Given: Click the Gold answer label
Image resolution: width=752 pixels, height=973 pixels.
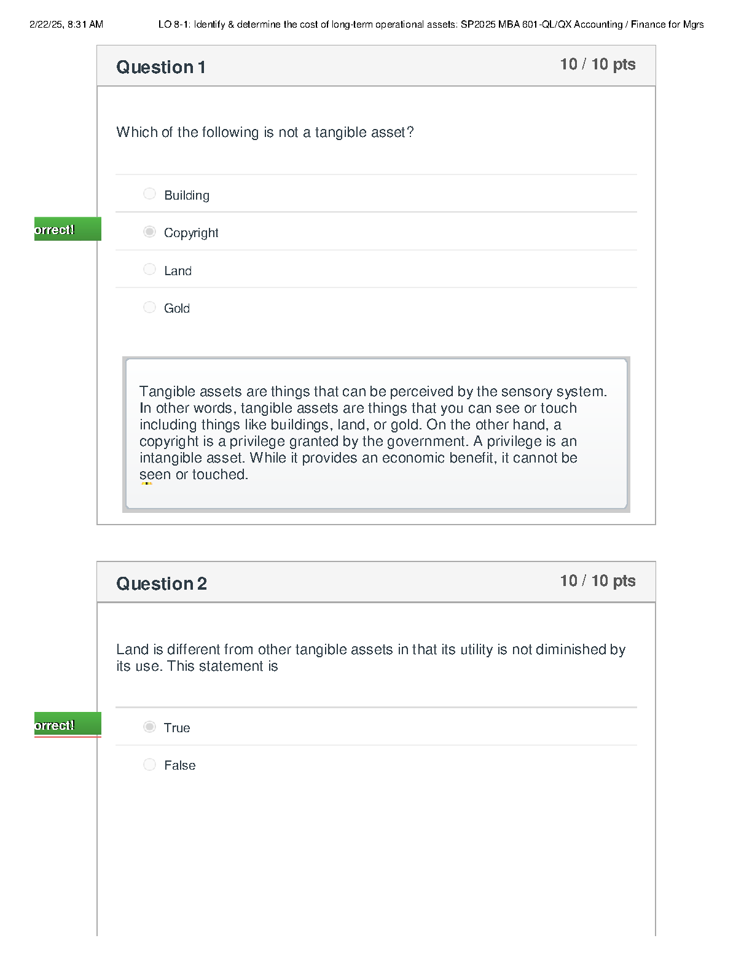Looking at the screenshot, I should coord(177,308).
